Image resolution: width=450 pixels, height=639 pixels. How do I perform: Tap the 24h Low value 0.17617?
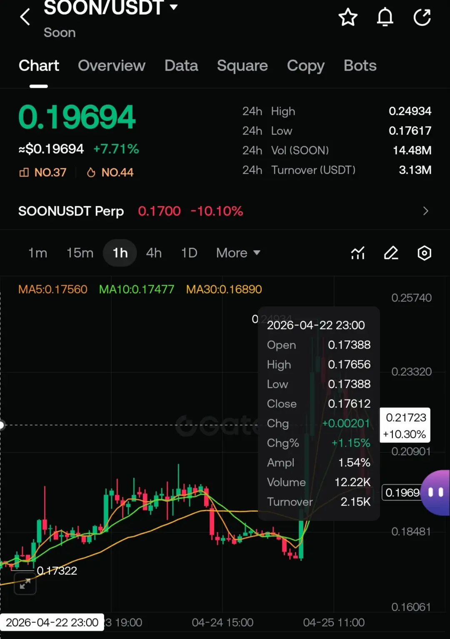pos(410,131)
